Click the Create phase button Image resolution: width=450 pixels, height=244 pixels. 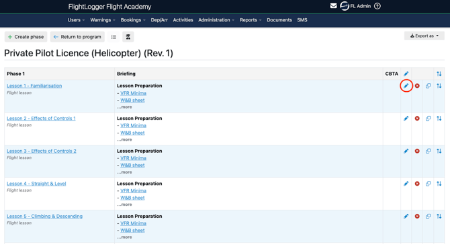pyautogui.click(x=26, y=37)
